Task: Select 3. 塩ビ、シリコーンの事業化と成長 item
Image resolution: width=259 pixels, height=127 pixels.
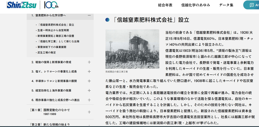Action: (54, 72)
